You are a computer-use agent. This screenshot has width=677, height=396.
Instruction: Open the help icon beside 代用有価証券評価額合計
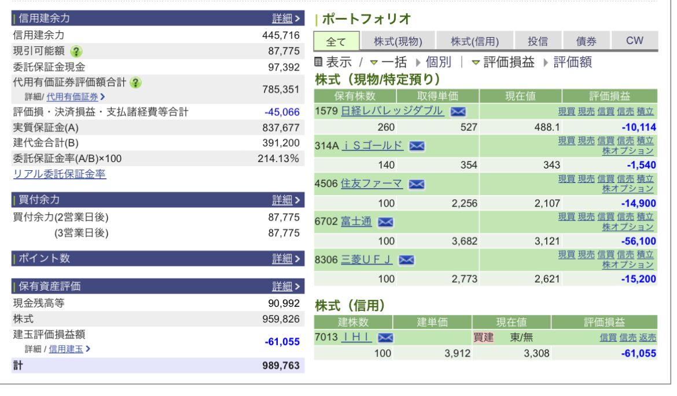(136, 82)
